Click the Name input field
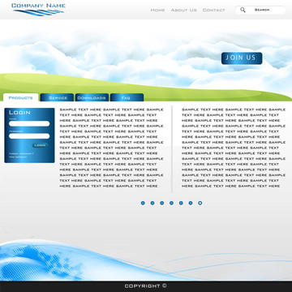Image resolution: width=292 pixels, height=292 pixels. 29,123
